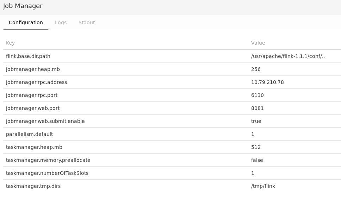Viewport: 341px width, 197px height.
Task: Switch to the Configuration tab
Action: [x=26, y=22]
